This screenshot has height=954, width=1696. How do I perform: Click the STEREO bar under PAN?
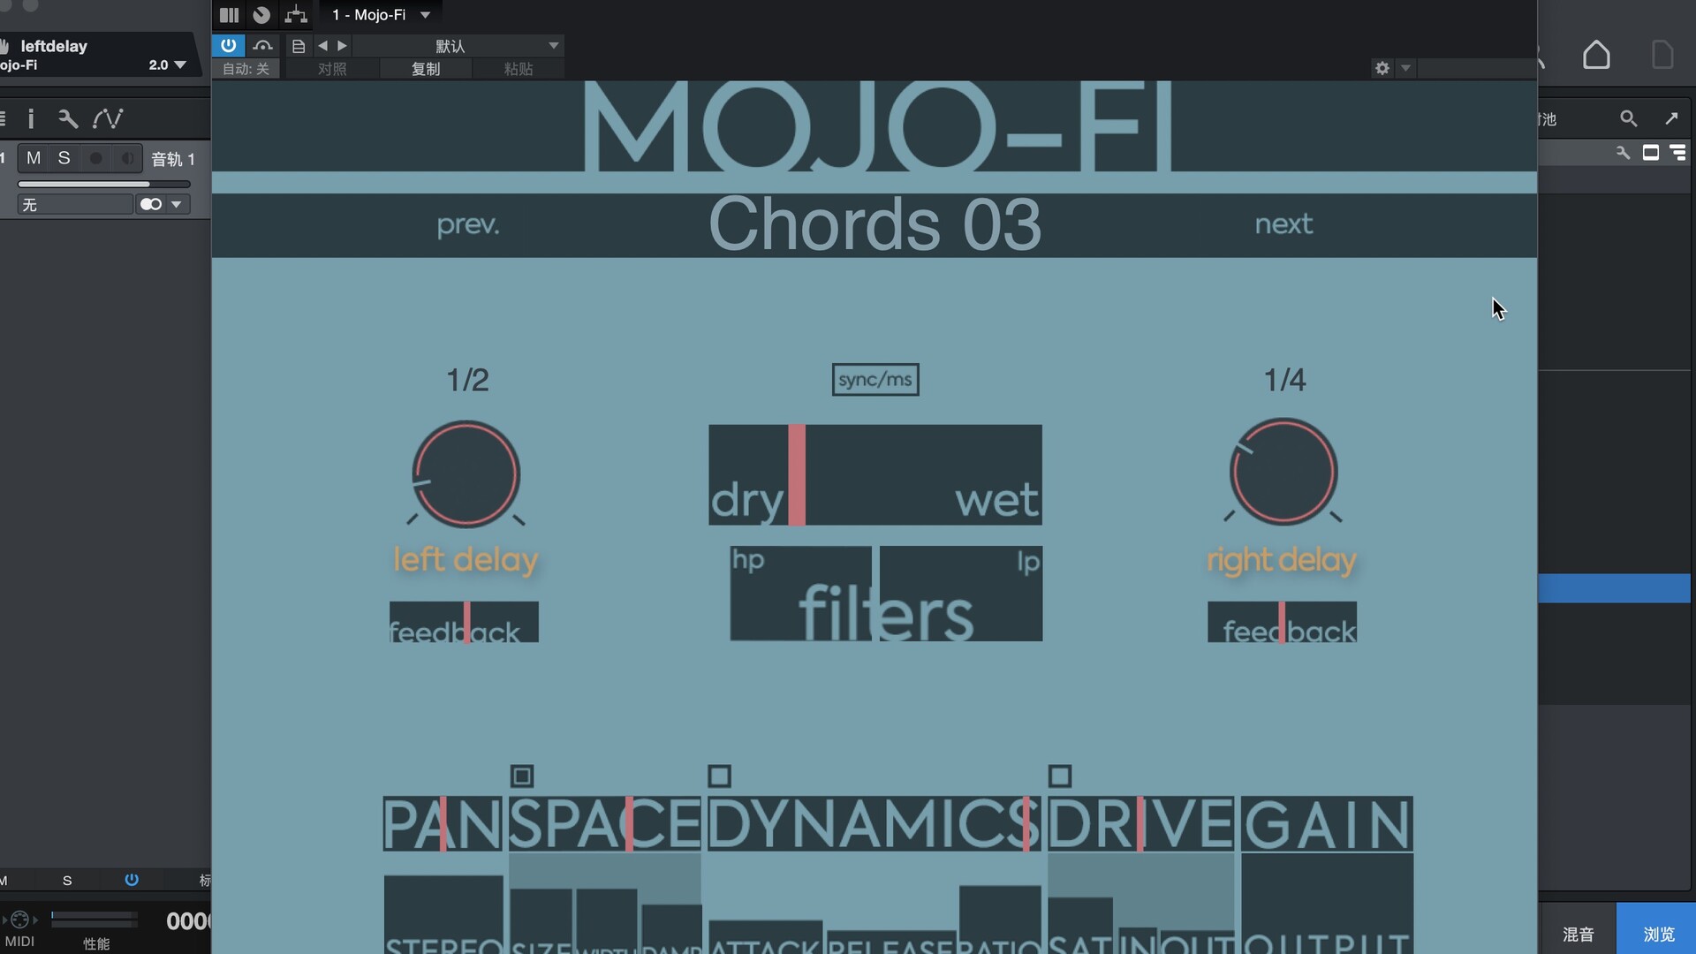443,914
